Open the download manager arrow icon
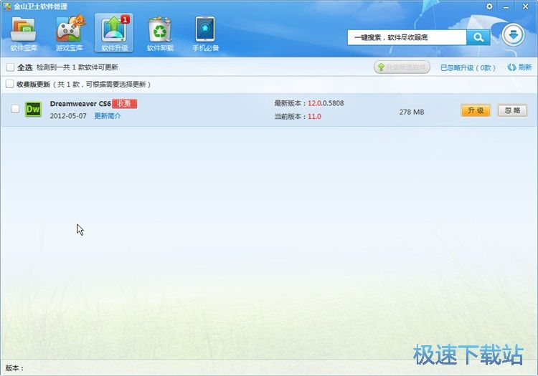This screenshot has height=376, width=538. coord(513,35)
